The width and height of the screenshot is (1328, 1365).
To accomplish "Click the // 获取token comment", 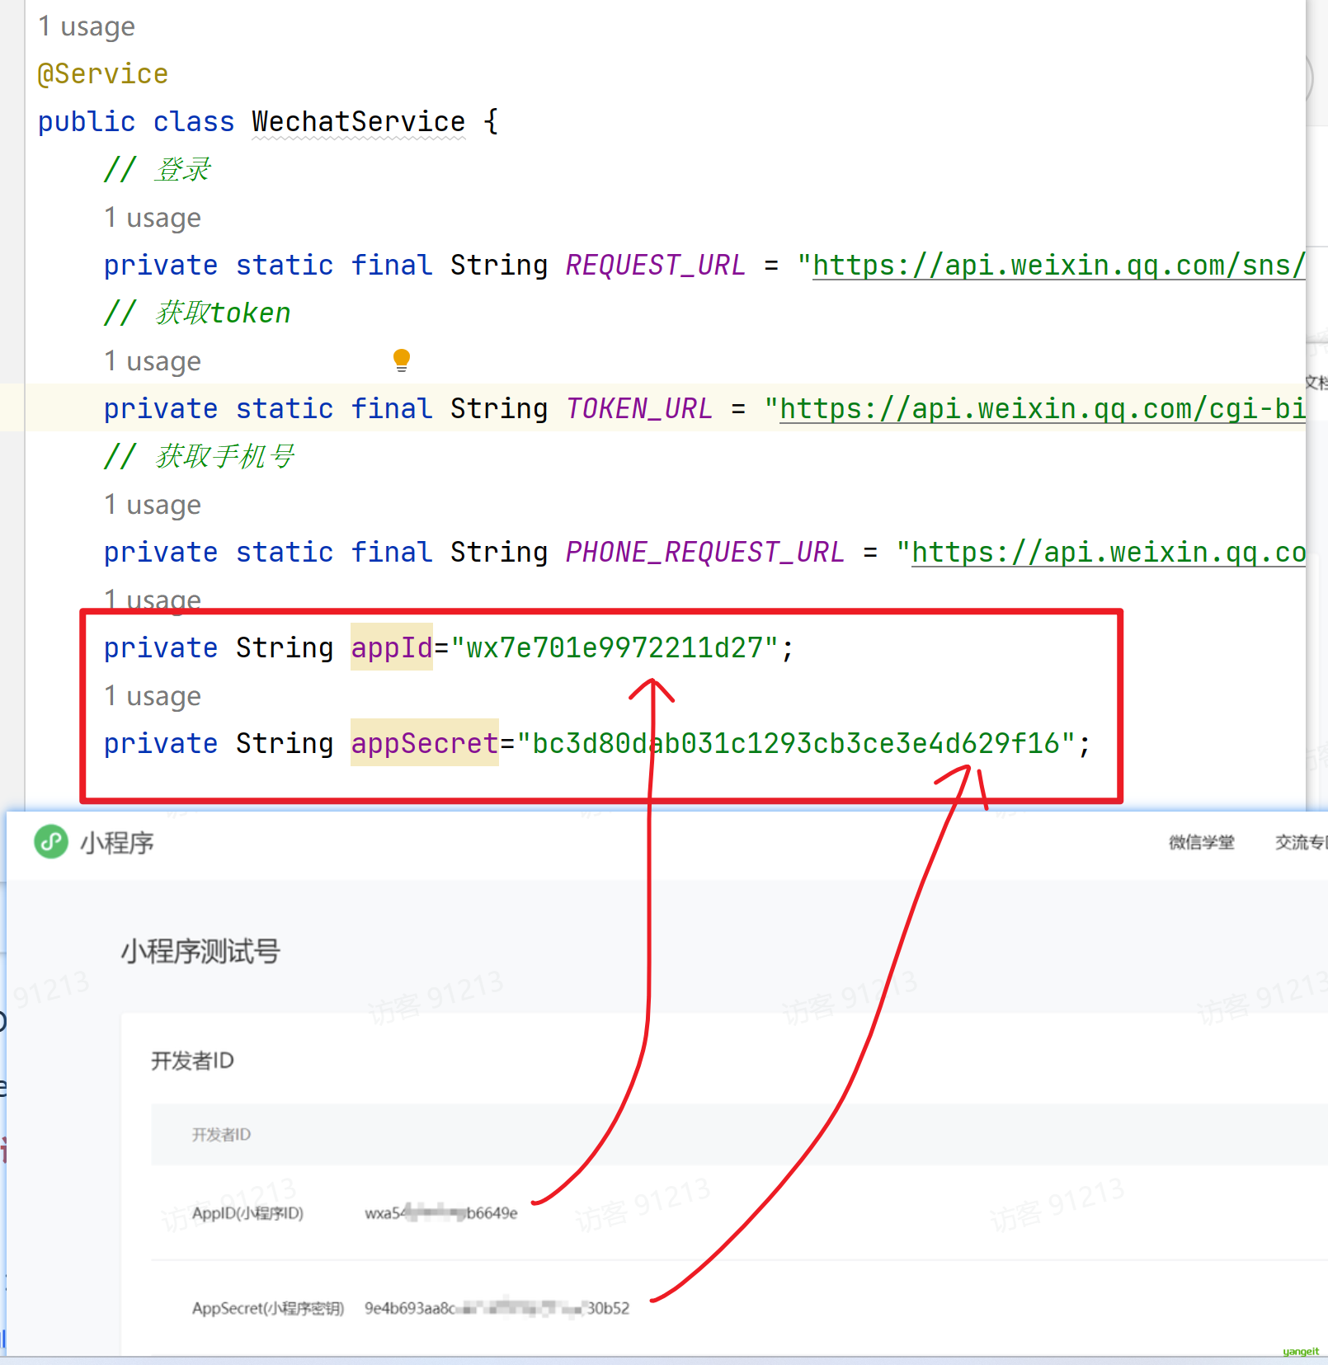I will coord(197,313).
